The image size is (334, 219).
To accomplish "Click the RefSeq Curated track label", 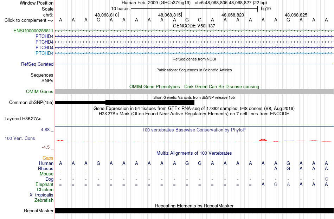I will click(37, 64).
